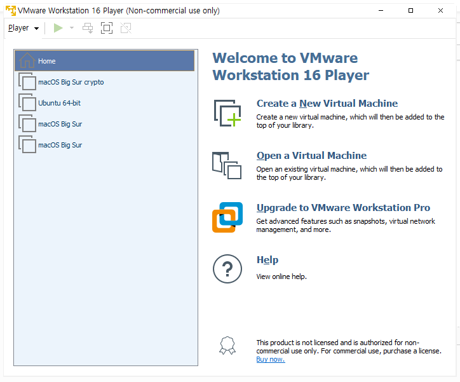
Task: Click the Send Ctrl+Alt+Del toolbar icon
Action: point(88,28)
